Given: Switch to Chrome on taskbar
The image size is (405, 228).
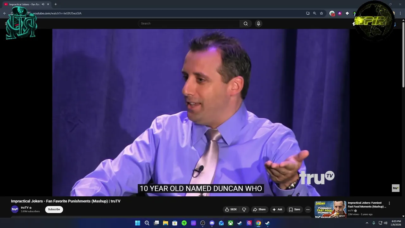Looking at the screenshot, I should [259, 223].
